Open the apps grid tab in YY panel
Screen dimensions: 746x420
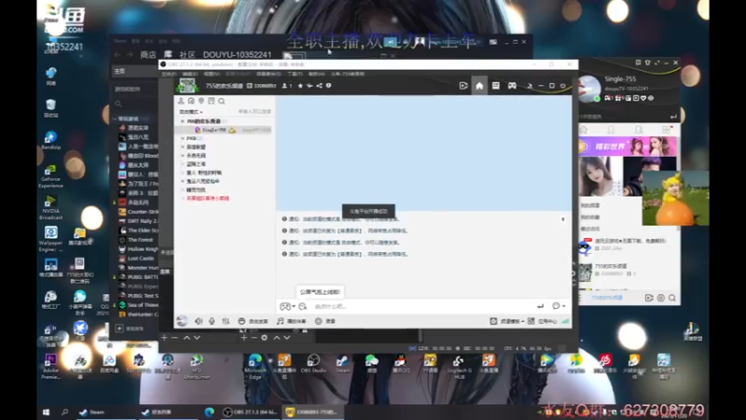pyautogui.click(x=666, y=130)
